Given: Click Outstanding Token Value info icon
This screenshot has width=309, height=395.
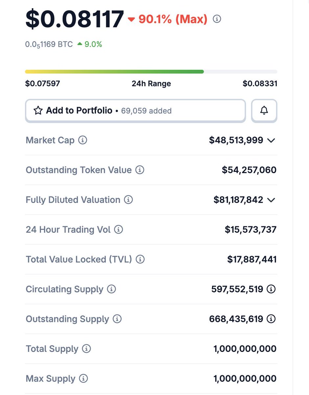Looking at the screenshot, I should point(140,170).
